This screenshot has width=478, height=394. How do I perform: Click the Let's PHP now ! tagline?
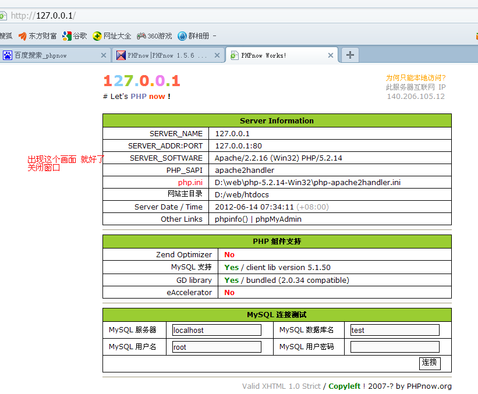(137, 96)
